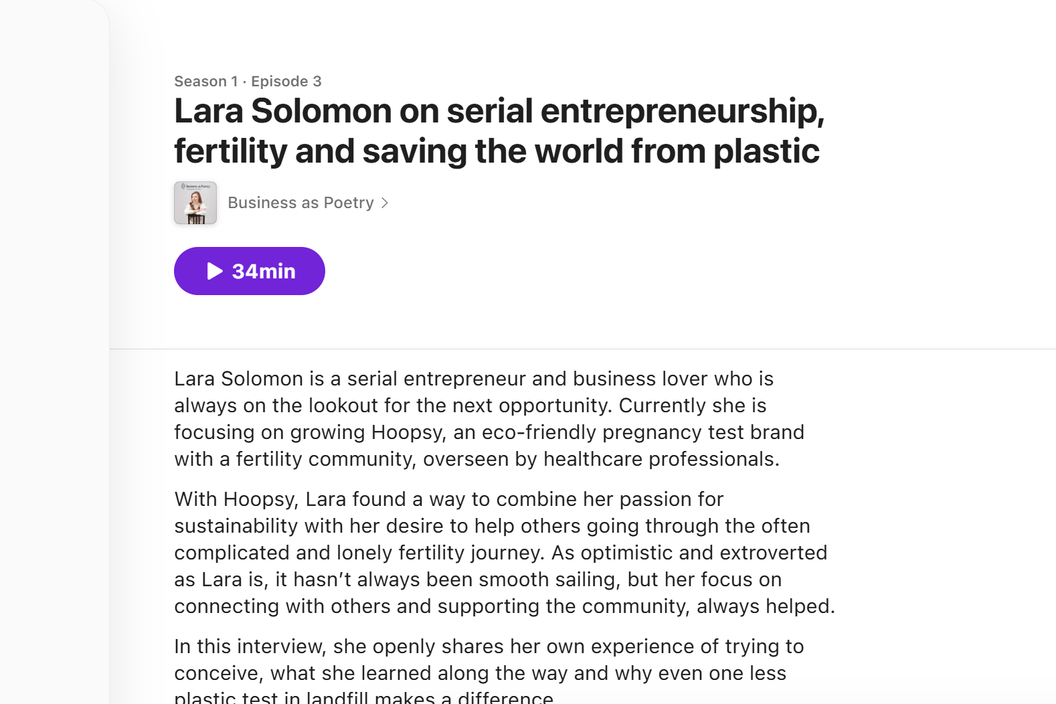The image size is (1056, 704).
Task: Click "Episode 3" in the header label
Action: 286,82
